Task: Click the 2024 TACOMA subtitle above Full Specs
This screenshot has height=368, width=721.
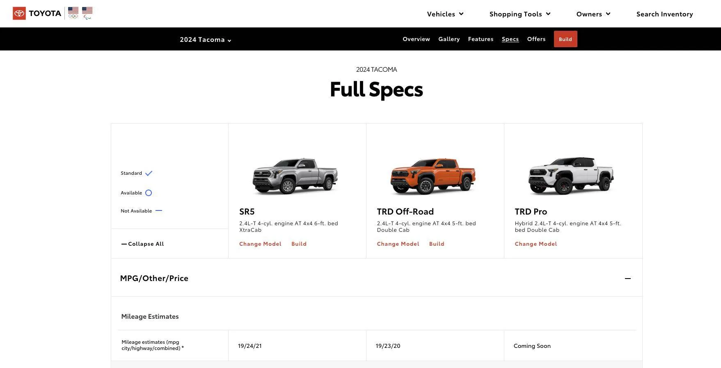Action: coord(376,69)
